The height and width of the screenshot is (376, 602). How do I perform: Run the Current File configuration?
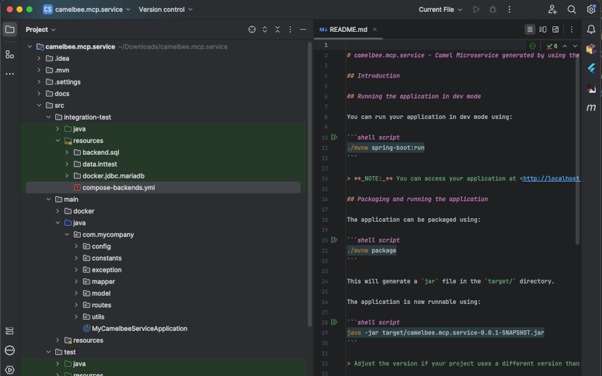pyautogui.click(x=476, y=9)
